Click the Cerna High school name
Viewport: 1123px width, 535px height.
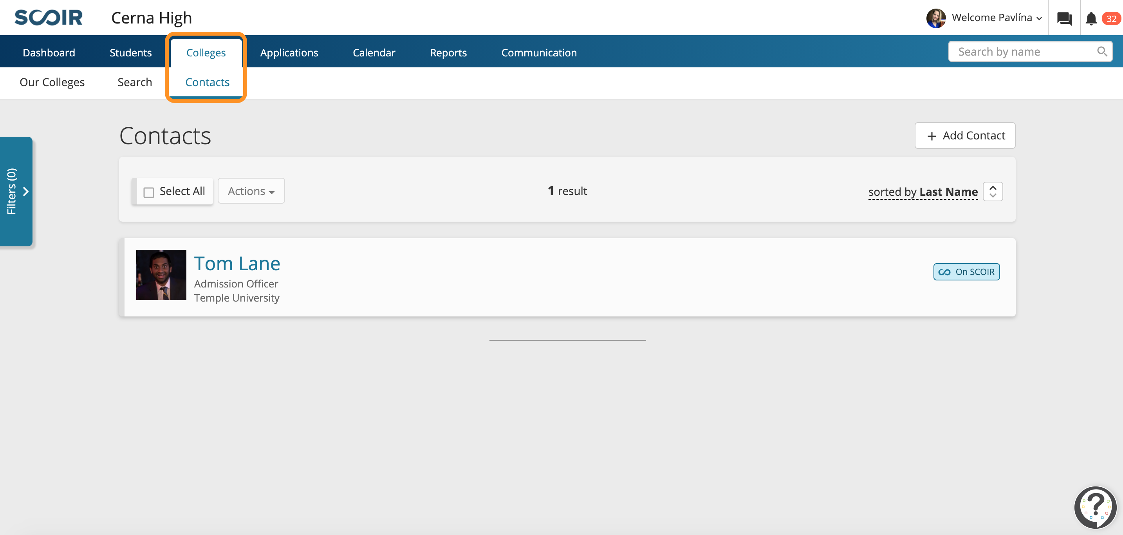point(151,18)
